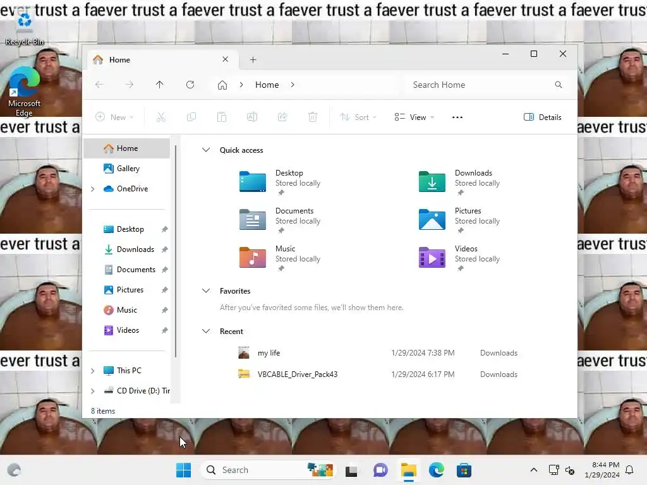This screenshot has height=485, width=647.
Task: Click the Share icon in toolbar
Action: coord(282,117)
